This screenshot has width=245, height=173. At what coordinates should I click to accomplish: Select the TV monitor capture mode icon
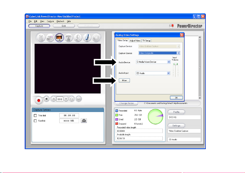pyautogui.click(x=59, y=38)
